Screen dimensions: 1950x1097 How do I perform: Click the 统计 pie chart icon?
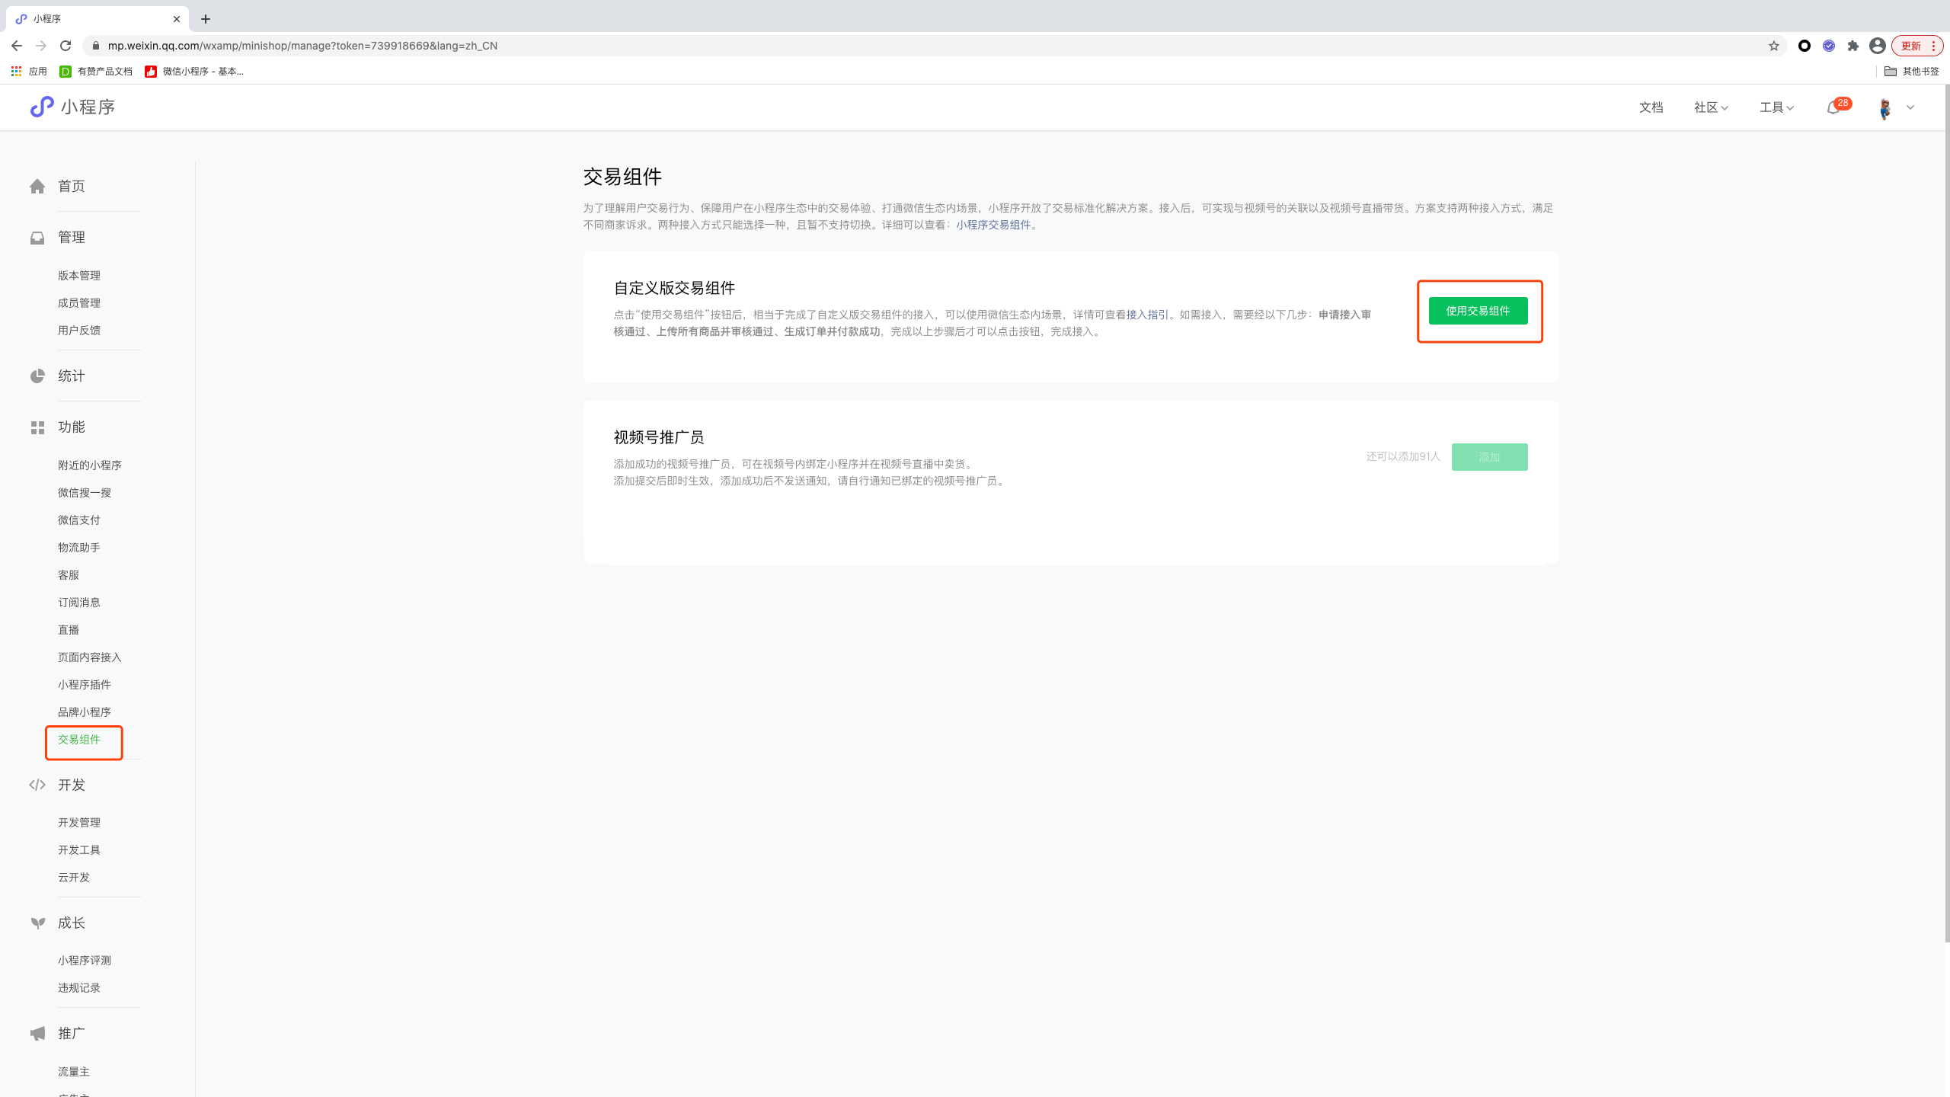(x=37, y=376)
